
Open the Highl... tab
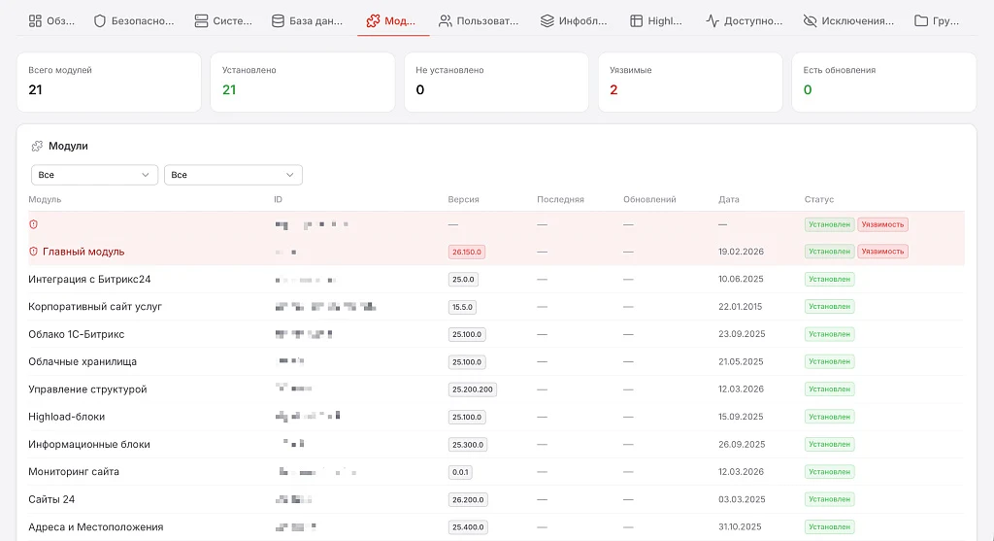click(x=656, y=21)
